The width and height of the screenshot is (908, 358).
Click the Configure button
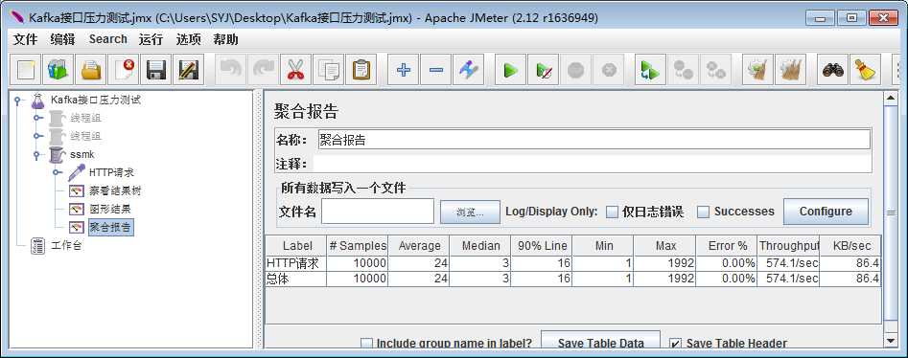[x=826, y=212]
